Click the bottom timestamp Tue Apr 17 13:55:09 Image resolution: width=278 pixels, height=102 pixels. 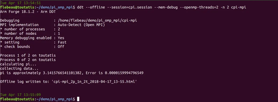click(x=20, y=95)
